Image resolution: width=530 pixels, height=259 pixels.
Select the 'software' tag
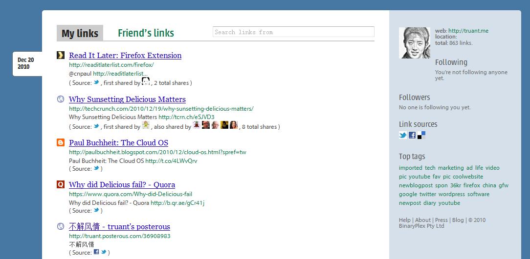point(478,194)
